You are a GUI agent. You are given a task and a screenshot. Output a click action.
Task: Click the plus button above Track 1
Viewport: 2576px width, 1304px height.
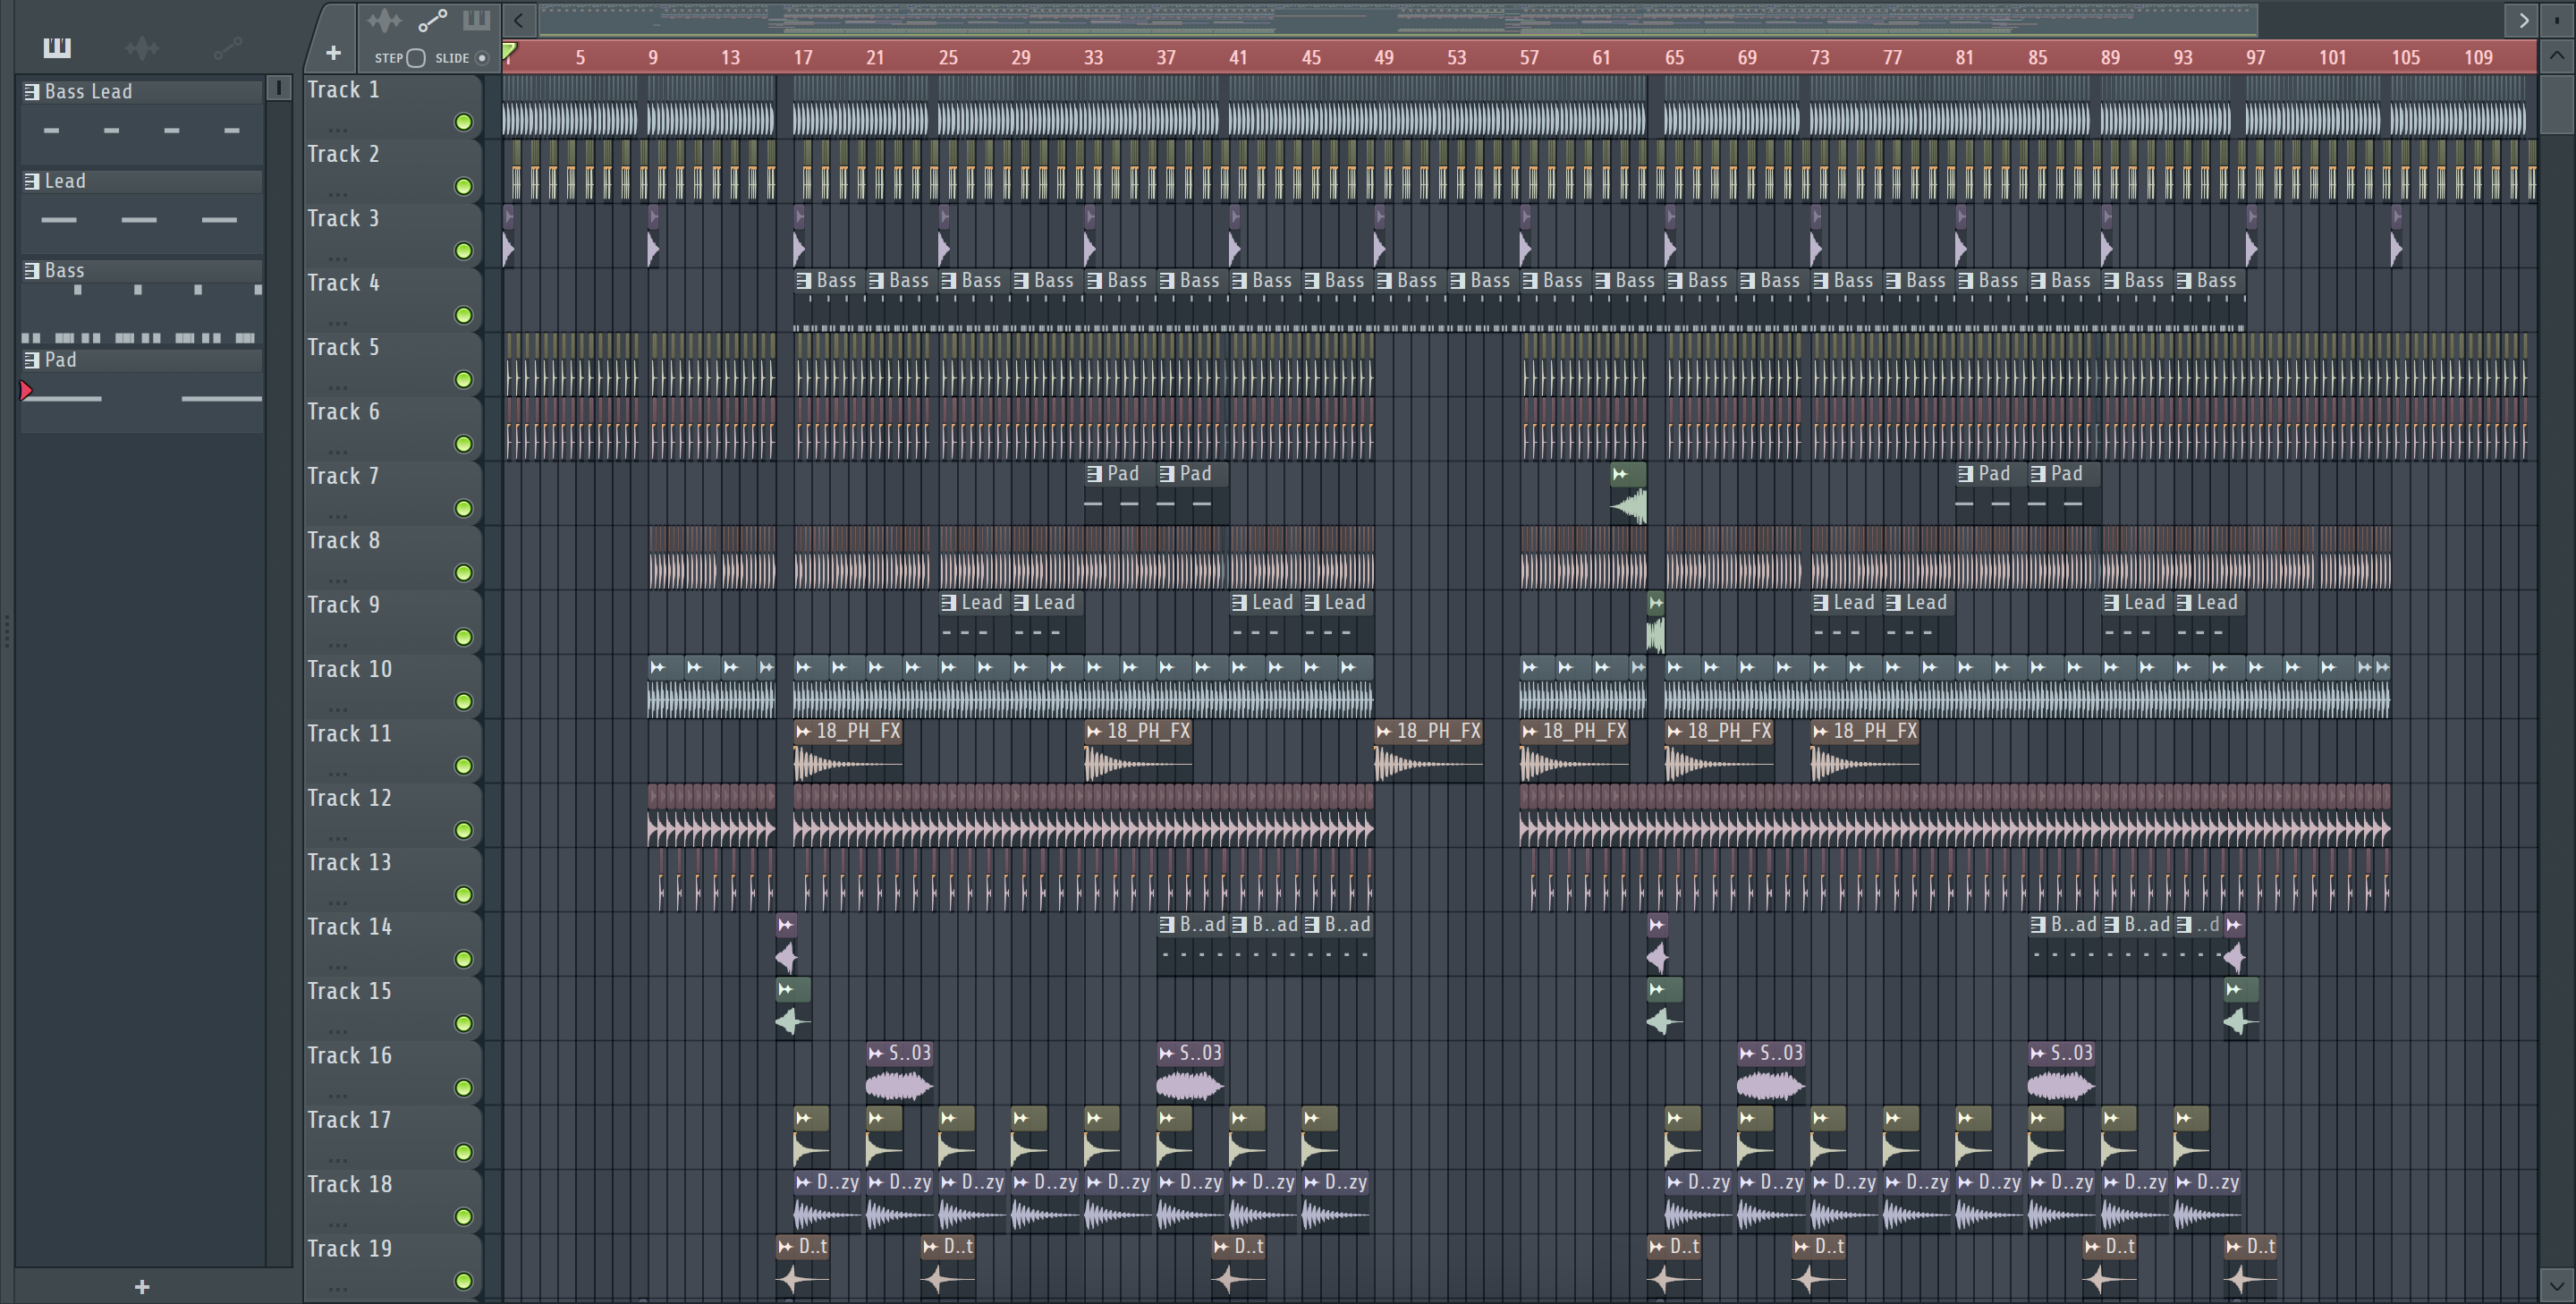pos(333,52)
